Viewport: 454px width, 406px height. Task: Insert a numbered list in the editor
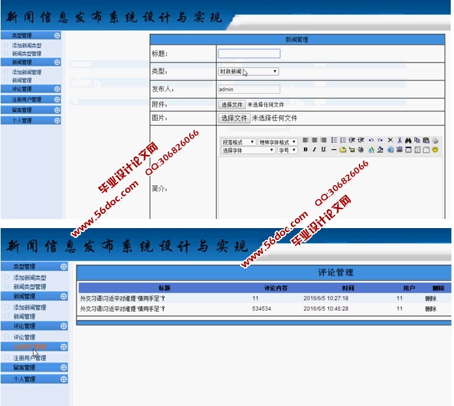(343, 140)
